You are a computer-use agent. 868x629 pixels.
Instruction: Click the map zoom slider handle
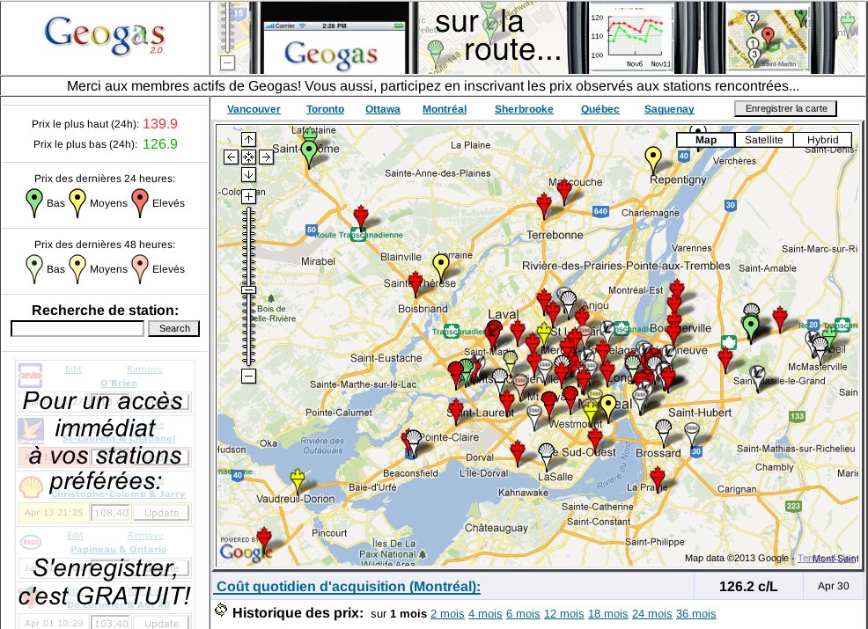(248, 290)
